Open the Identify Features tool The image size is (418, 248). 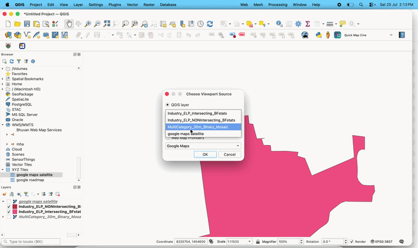tap(279, 24)
